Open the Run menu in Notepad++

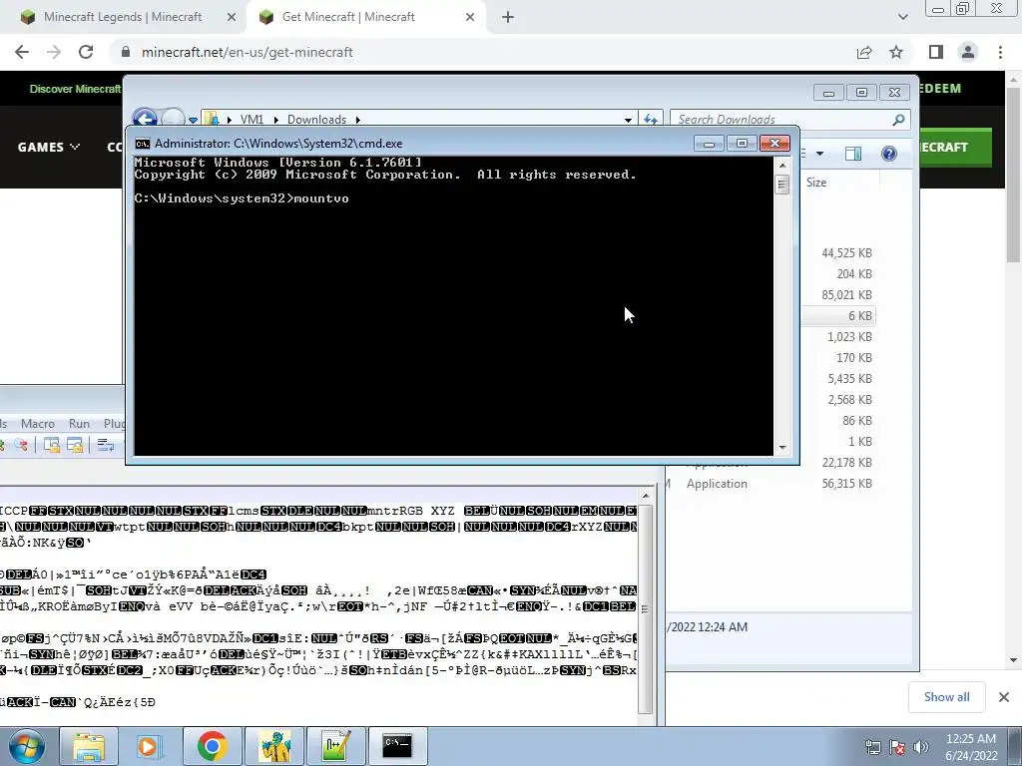click(x=79, y=423)
